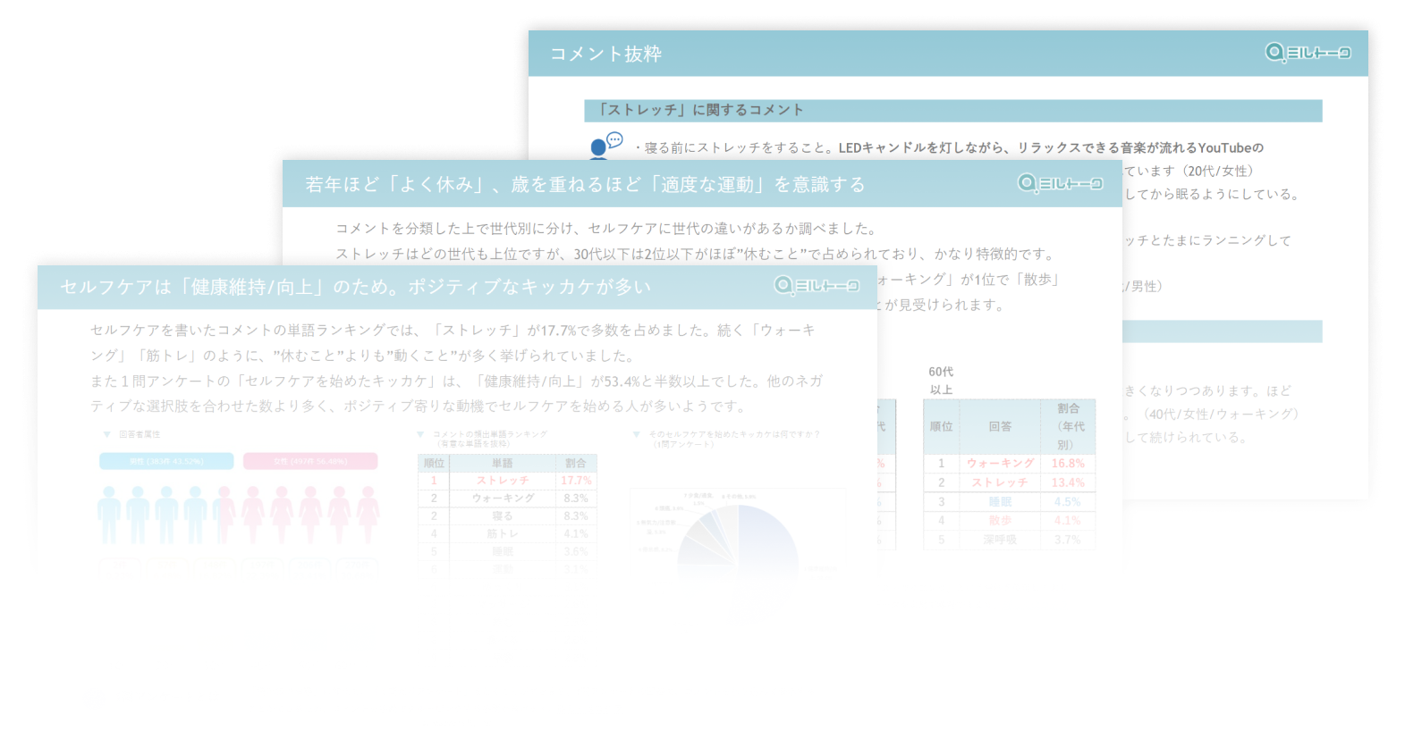This screenshot has height=746, width=1405.
Task: Click the triangle marker beside そのセルフケアを始めたキッカケは何ですか？
Action: click(637, 434)
